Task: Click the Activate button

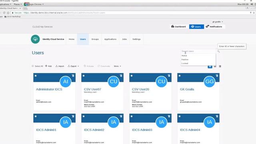Action: (x=89, y=66)
